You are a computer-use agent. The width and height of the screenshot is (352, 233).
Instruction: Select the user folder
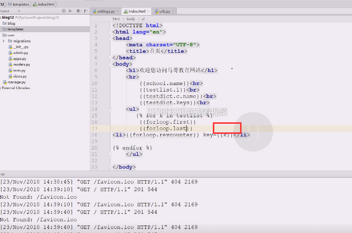click(x=11, y=35)
